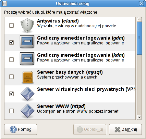Tick the mysql database server checkbox
146x139 pixels.
click(11, 77)
